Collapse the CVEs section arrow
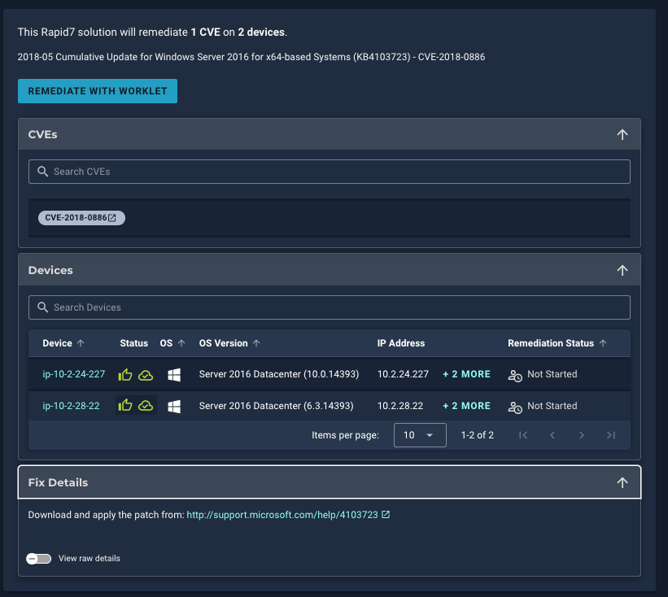The image size is (668, 597). pyautogui.click(x=622, y=134)
